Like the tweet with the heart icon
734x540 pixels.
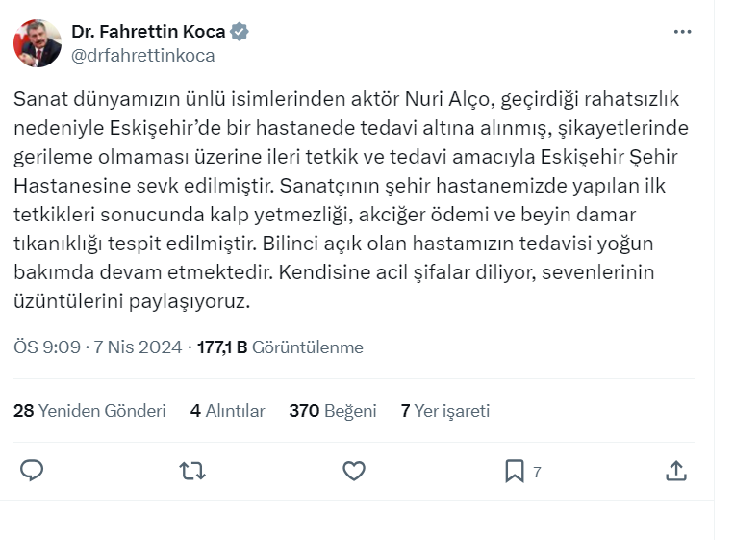pos(354,471)
